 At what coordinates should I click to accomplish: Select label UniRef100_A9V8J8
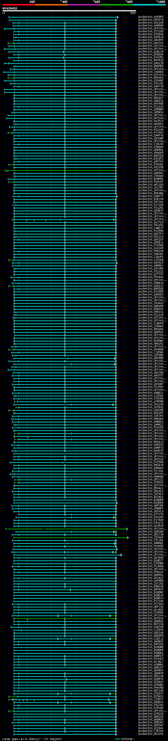coord(151,37)
